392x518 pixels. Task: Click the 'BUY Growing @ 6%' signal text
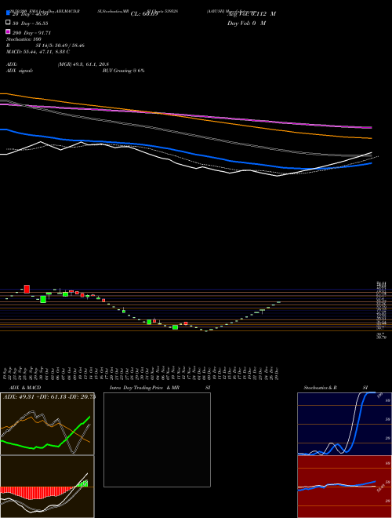click(x=123, y=71)
